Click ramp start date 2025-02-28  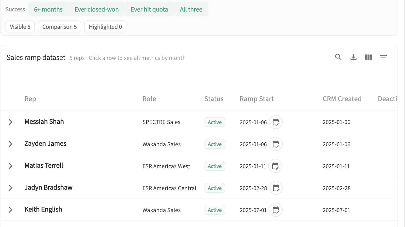click(x=253, y=188)
